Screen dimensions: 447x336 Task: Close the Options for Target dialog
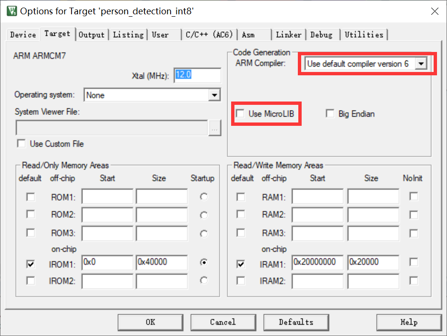435,11
